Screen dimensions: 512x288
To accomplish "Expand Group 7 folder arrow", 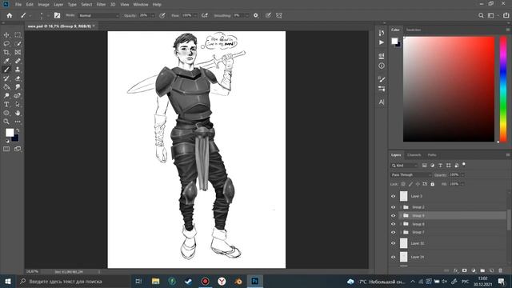I will 401,232.
